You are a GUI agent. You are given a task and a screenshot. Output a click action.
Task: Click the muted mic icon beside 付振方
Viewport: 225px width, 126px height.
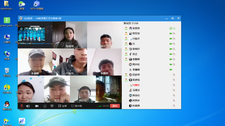click(x=174, y=39)
